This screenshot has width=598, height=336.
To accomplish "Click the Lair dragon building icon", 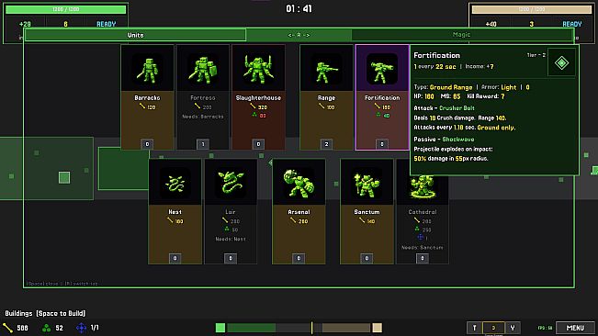I will click(231, 184).
